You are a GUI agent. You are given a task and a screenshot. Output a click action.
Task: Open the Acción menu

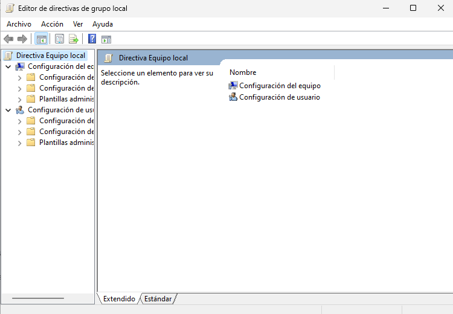tap(52, 24)
